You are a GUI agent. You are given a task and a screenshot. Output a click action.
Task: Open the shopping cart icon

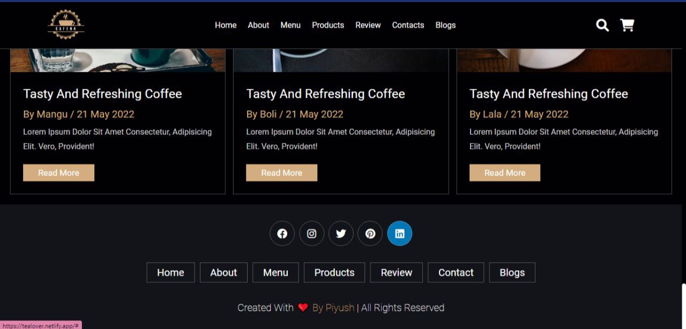point(627,25)
